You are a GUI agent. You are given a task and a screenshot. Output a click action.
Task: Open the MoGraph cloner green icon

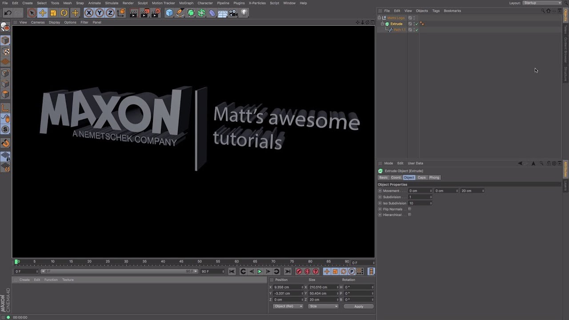201,13
